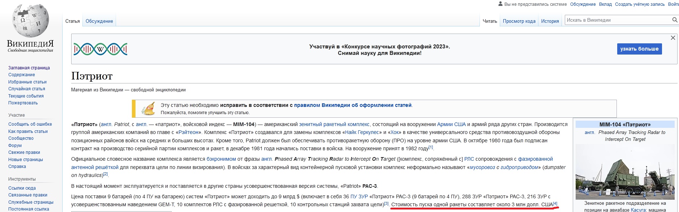Follow the «ЗУР» link
Viewport: 679px width, 212px height.
point(363,196)
